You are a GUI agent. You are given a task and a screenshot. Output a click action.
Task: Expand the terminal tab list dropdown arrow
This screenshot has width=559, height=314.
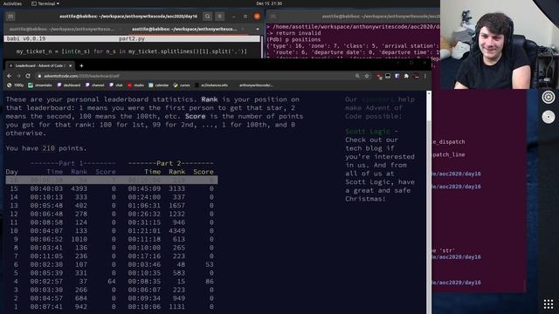[258, 29]
